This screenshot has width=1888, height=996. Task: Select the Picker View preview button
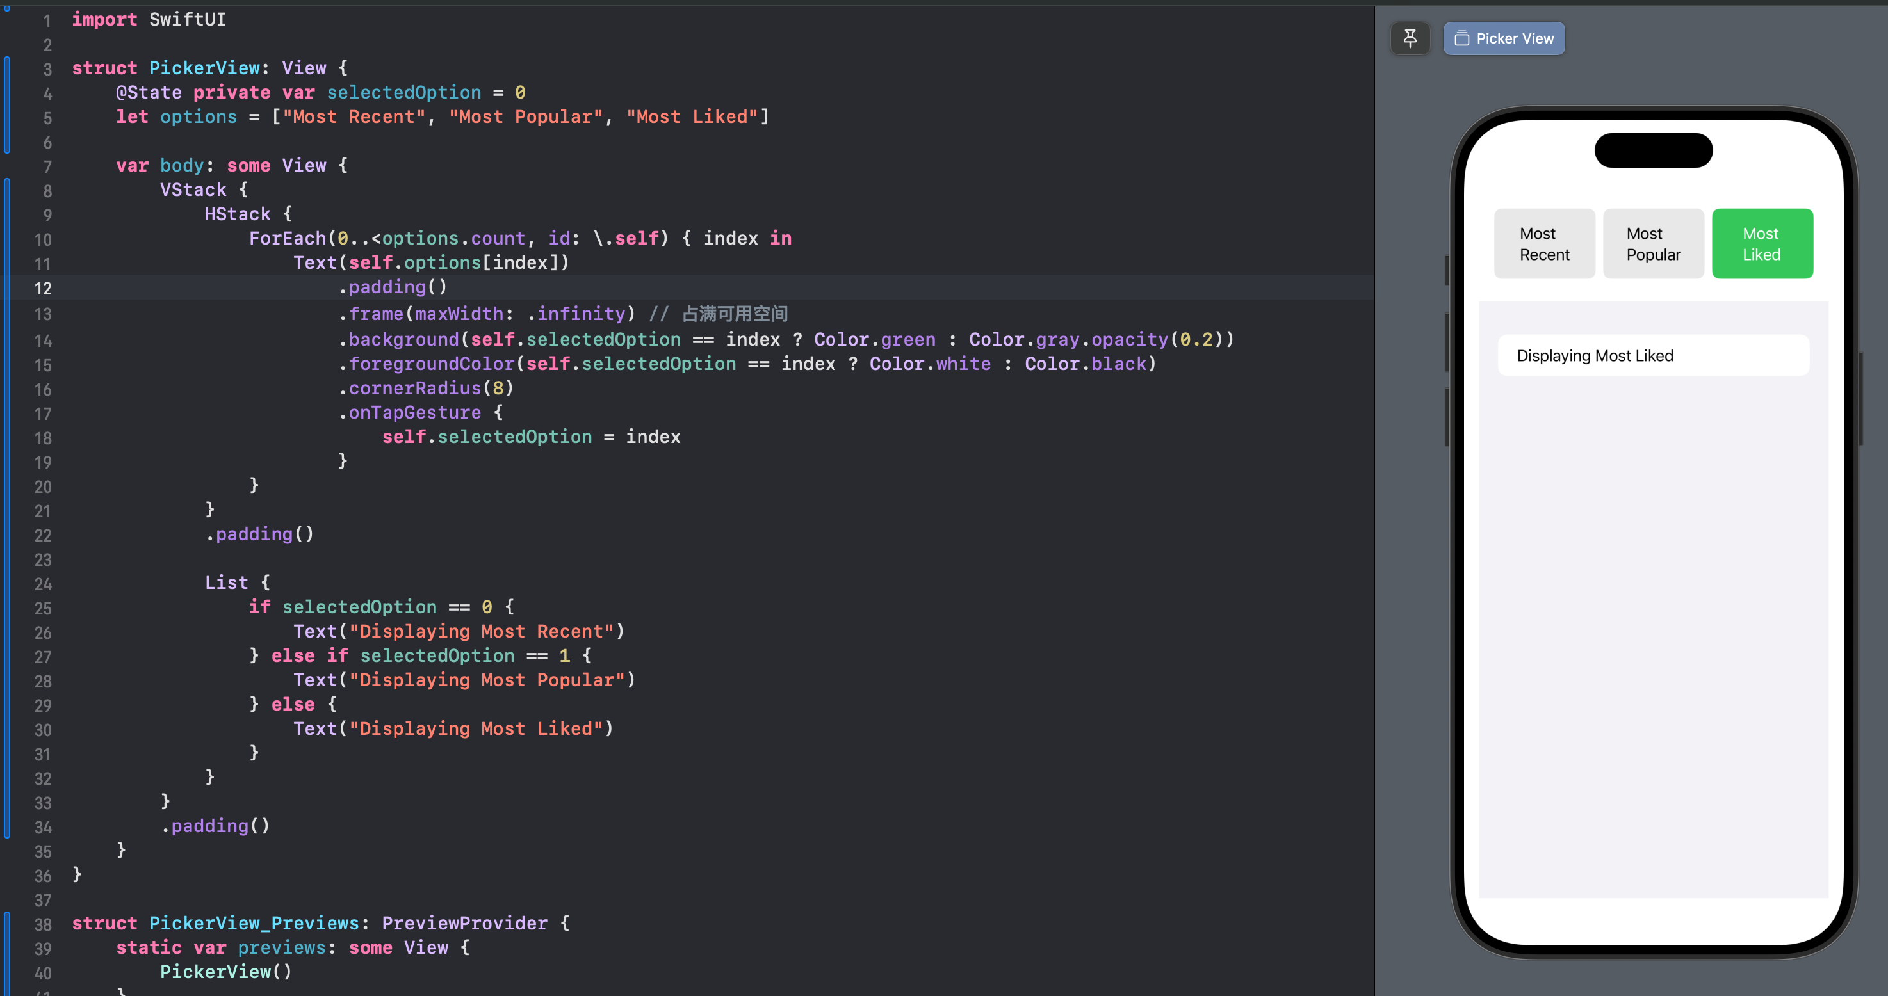tap(1504, 38)
